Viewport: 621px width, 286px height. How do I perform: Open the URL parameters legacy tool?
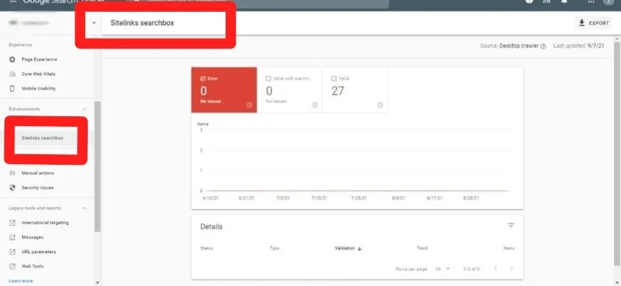39,252
